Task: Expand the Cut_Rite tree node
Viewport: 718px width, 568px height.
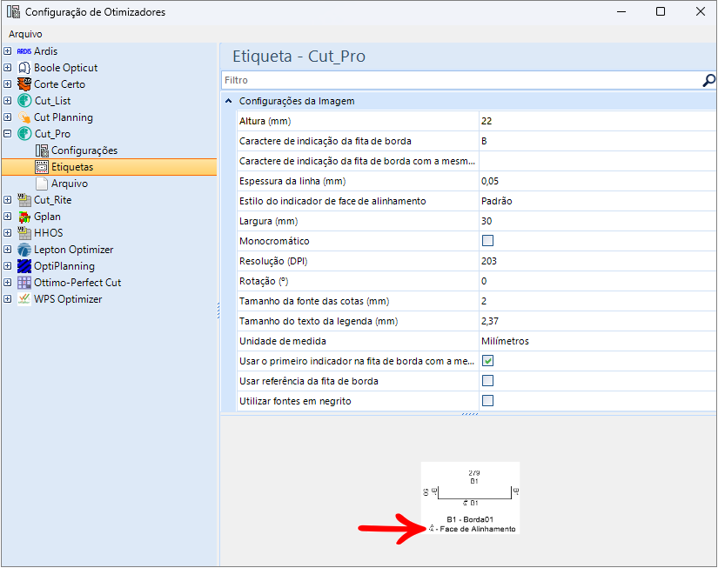Action: tap(7, 199)
